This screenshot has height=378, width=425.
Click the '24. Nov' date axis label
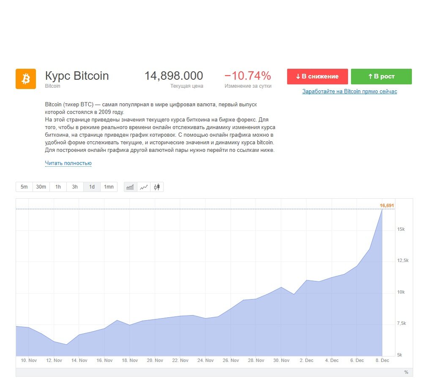(205, 361)
